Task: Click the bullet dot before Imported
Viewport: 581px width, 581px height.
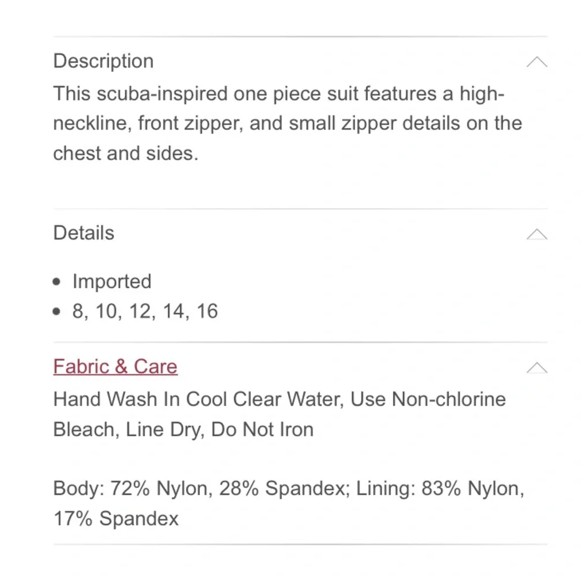Action: [56, 282]
